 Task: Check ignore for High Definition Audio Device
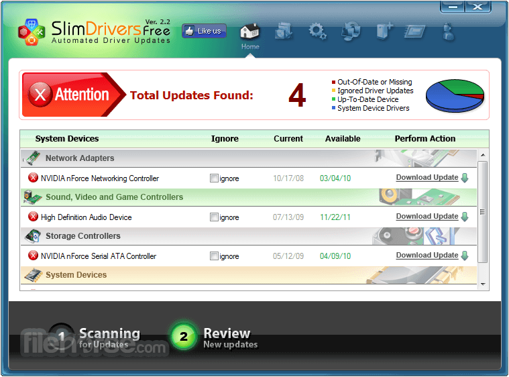pos(214,217)
